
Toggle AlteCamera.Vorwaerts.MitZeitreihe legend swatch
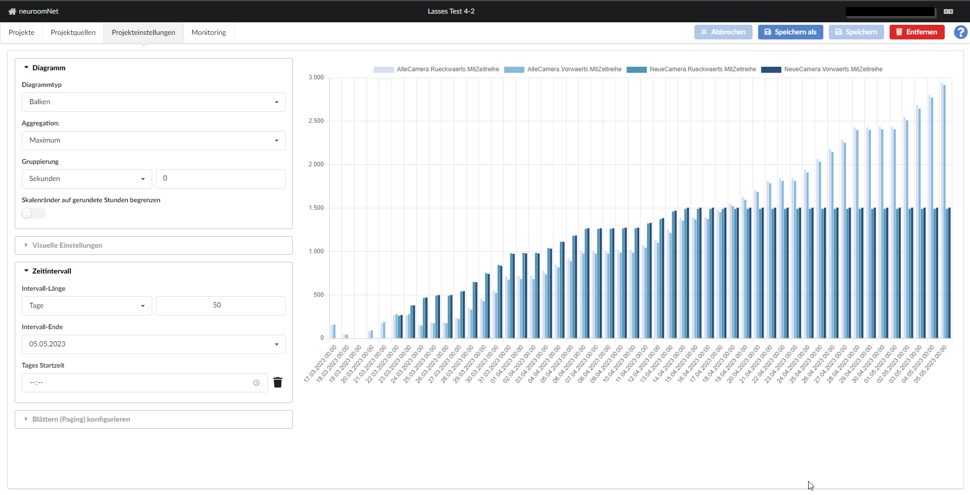tap(514, 69)
